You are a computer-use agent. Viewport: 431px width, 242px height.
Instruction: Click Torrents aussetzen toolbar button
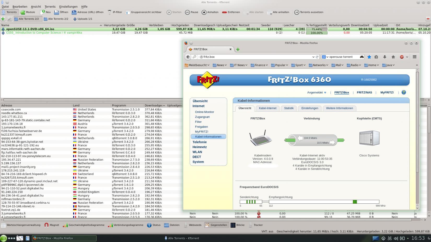(x=309, y=12)
